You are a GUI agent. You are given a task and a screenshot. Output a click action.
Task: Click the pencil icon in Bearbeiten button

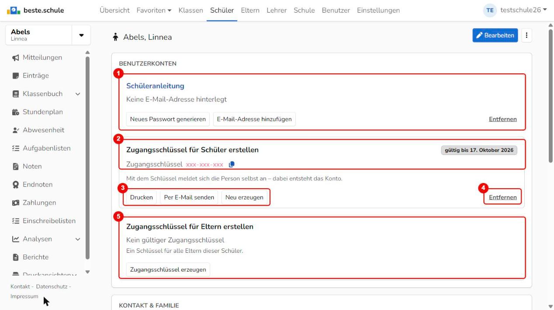click(479, 35)
